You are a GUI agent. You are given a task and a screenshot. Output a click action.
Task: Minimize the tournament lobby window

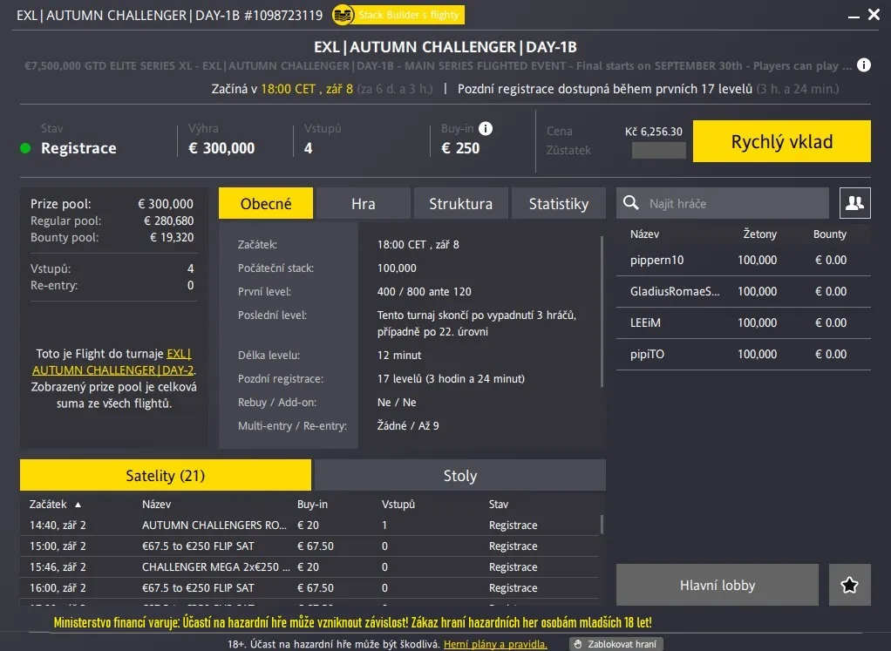click(853, 17)
